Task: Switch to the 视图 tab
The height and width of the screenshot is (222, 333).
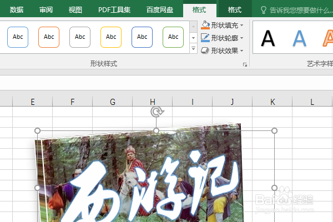Action: pos(75,10)
